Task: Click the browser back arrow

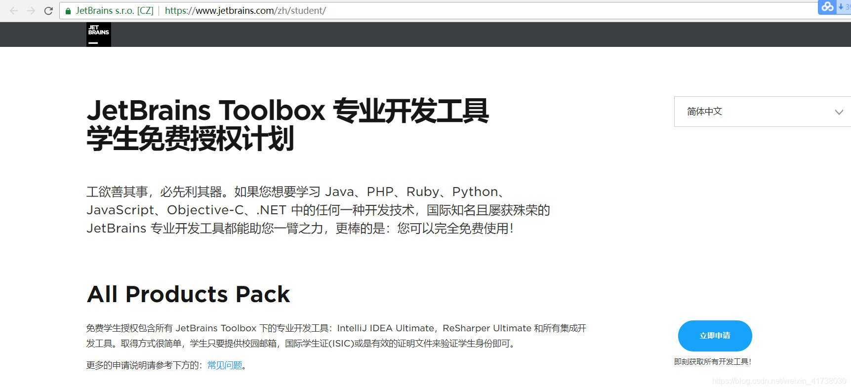Action: pyautogui.click(x=14, y=10)
